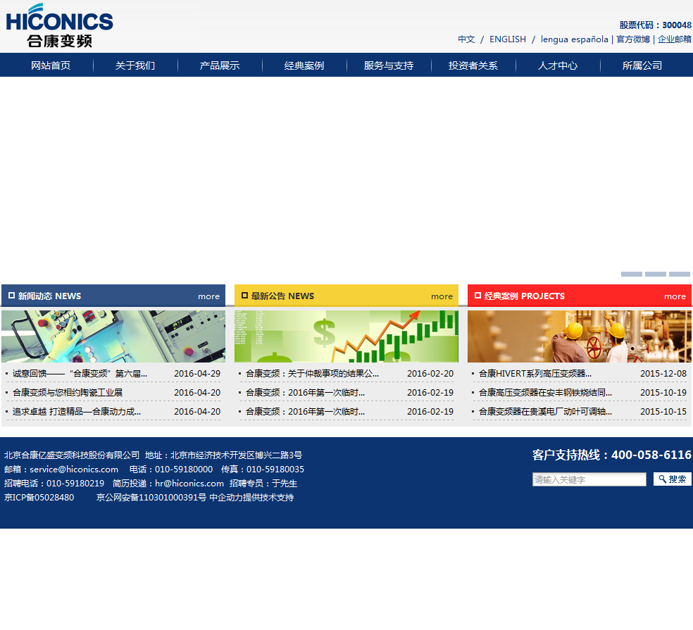Select 产品展示 in the navigation bar
693x630 pixels.
click(x=220, y=65)
